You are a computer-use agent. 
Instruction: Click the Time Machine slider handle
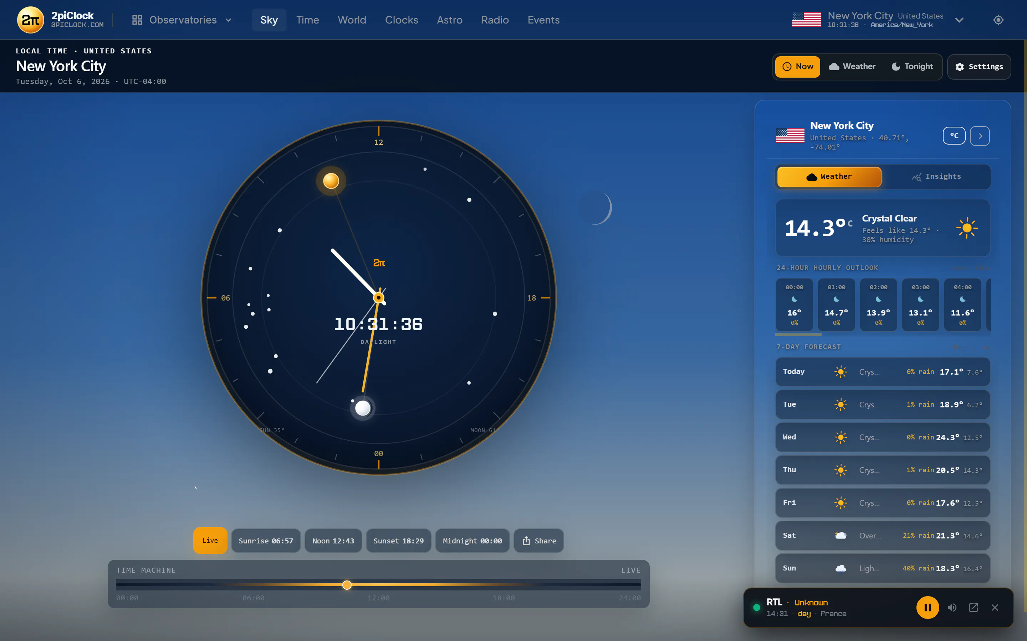(x=347, y=585)
